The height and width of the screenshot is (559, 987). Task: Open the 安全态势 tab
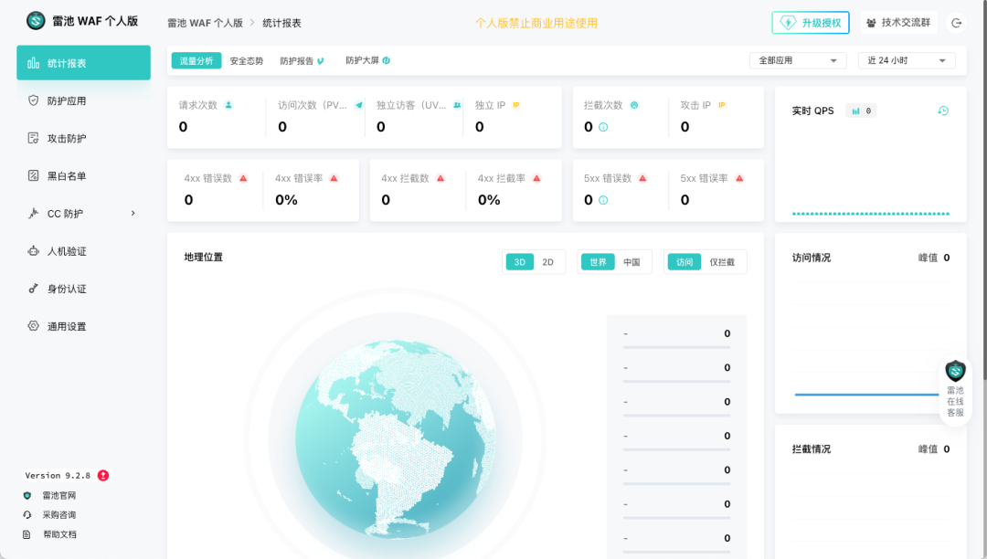pyautogui.click(x=246, y=61)
